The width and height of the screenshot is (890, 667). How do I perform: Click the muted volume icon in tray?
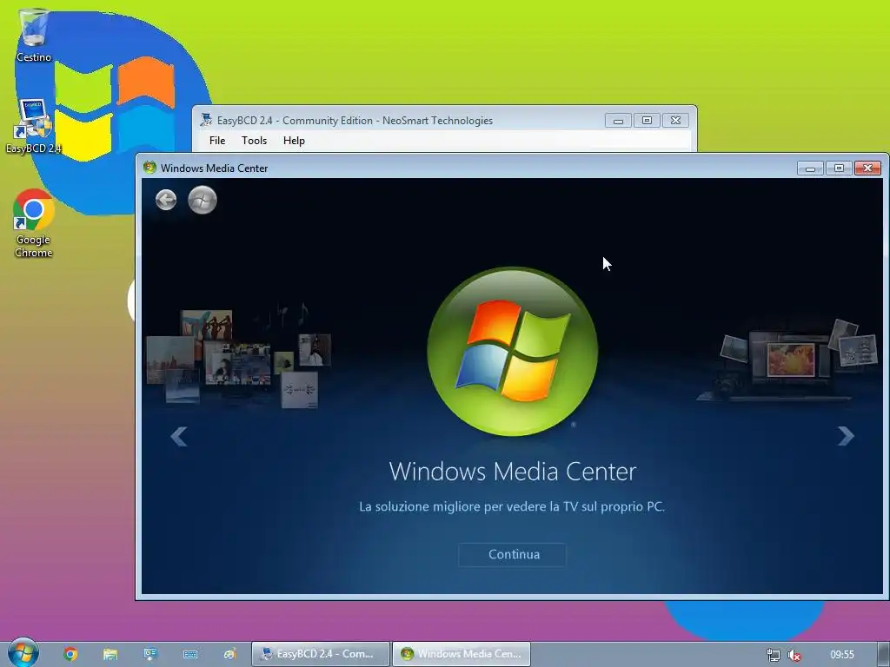(794, 655)
